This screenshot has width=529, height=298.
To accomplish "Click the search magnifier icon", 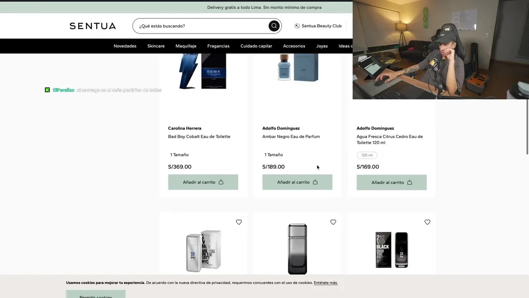I will [274, 26].
